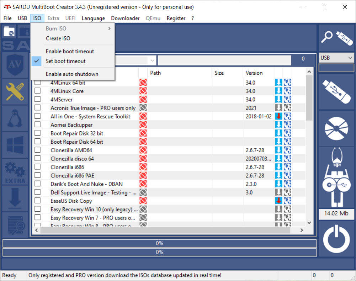Sort list by Path column header
The width and height of the screenshot is (356, 281).
pyautogui.click(x=179, y=73)
